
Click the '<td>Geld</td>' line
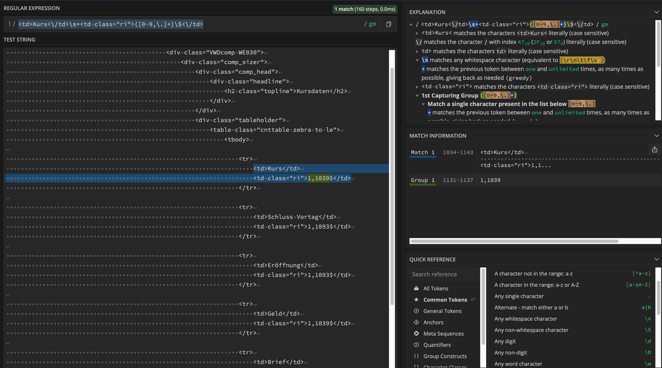click(276, 313)
